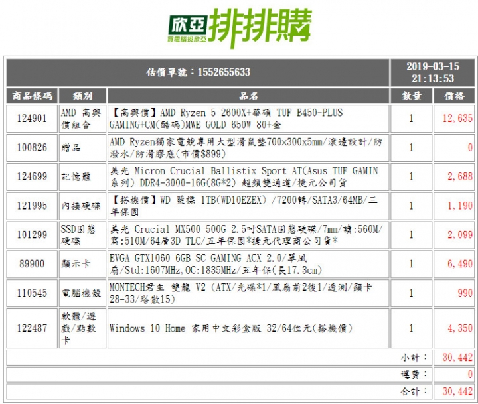Select barcode 124901 cell
Viewport: 478px width, 404px height.
click(x=32, y=119)
